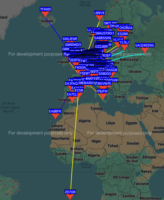Select the SA6BSS/HL callsign label
164x200 pixels.
tap(103, 38)
